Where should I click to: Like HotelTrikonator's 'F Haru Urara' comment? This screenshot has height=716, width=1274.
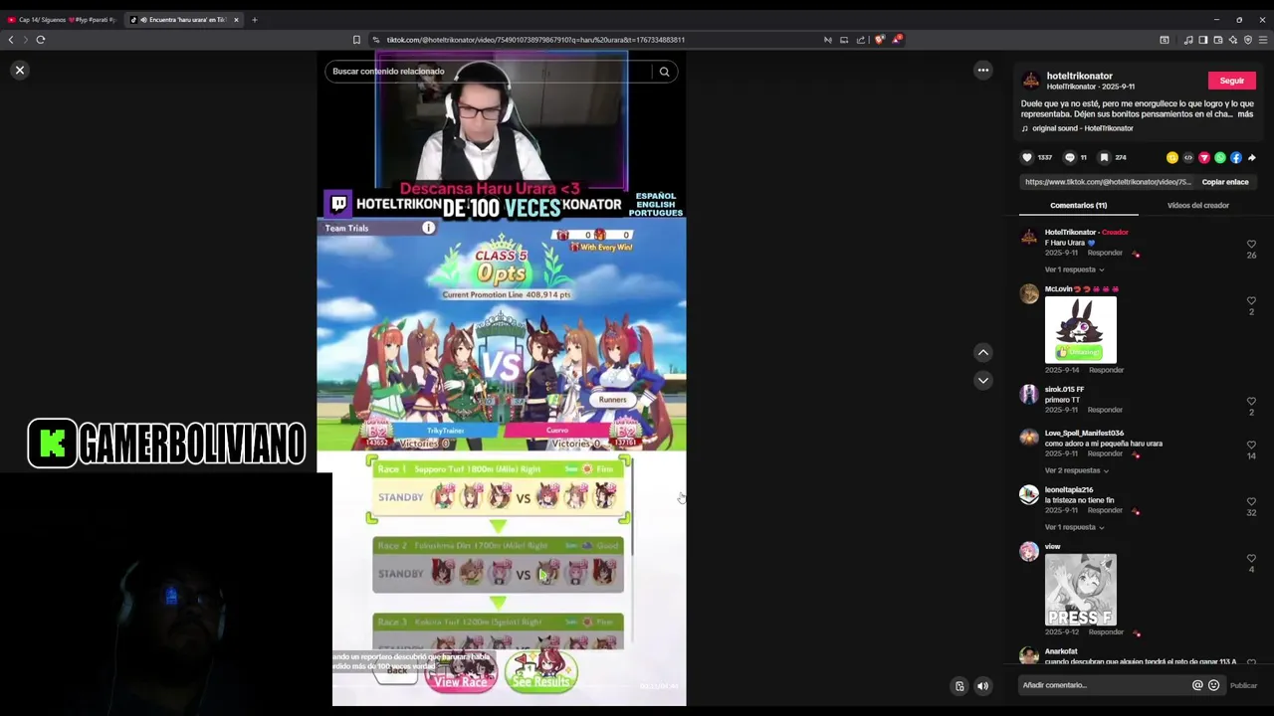point(1251,244)
